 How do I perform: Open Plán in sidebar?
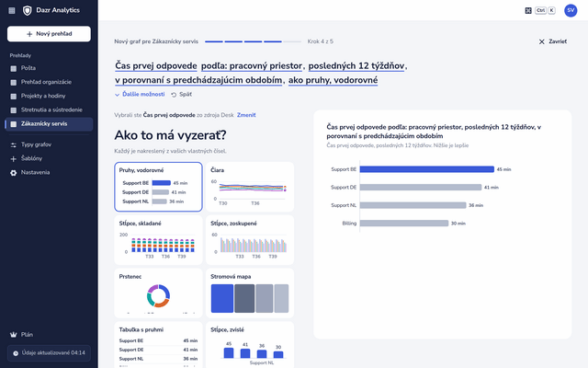[x=49, y=335]
